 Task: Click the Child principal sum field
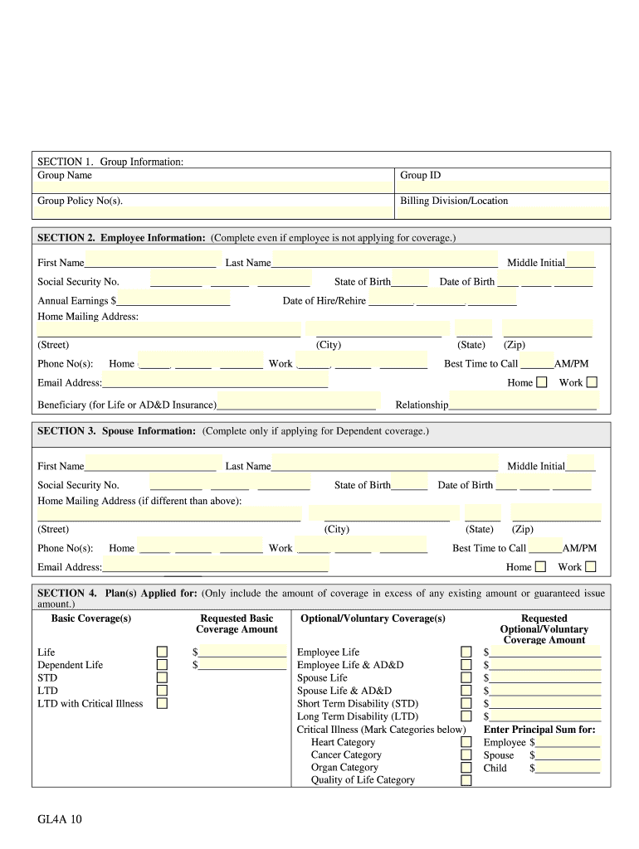(568, 768)
